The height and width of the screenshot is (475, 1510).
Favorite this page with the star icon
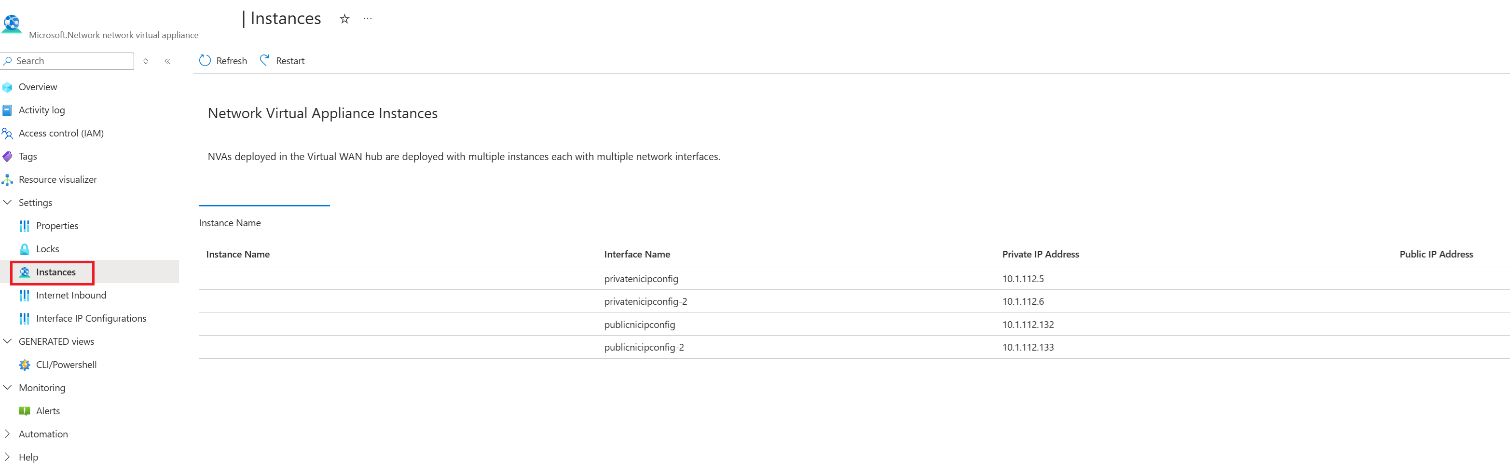pyautogui.click(x=344, y=19)
